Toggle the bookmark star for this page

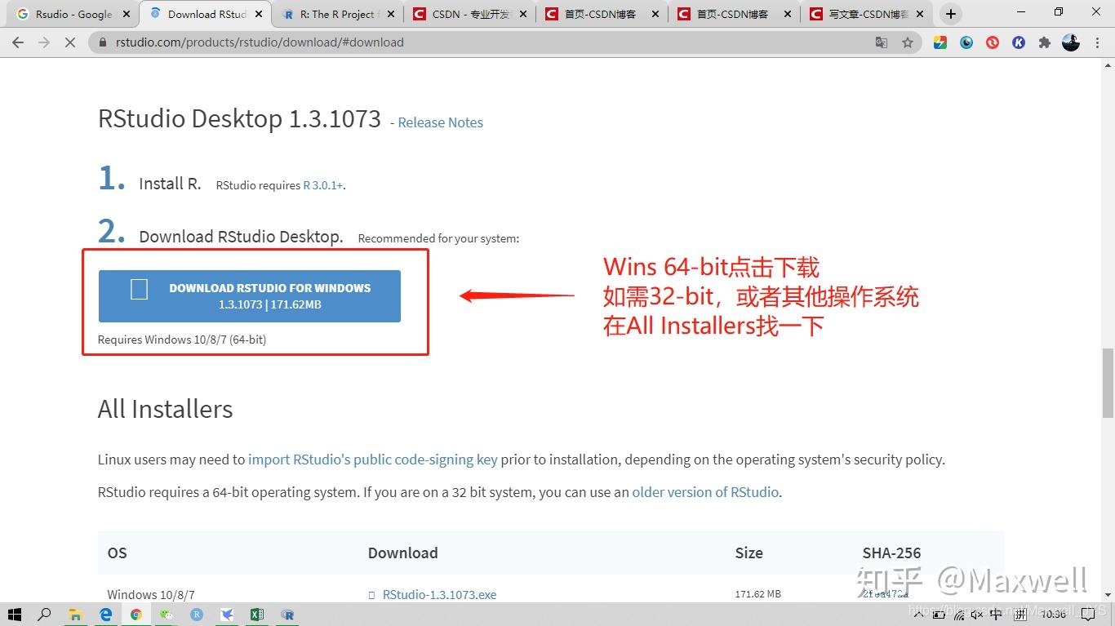[x=908, y=42]
